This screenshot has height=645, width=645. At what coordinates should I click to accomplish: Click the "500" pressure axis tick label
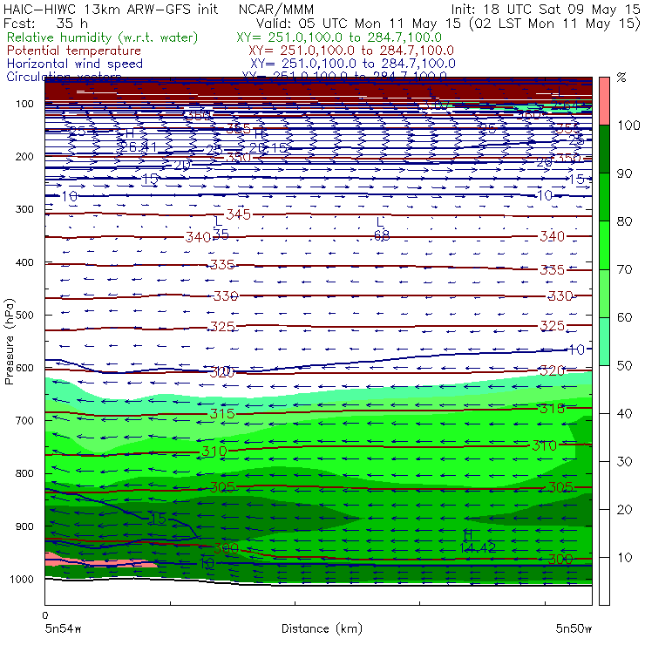[x=24, y=315]
